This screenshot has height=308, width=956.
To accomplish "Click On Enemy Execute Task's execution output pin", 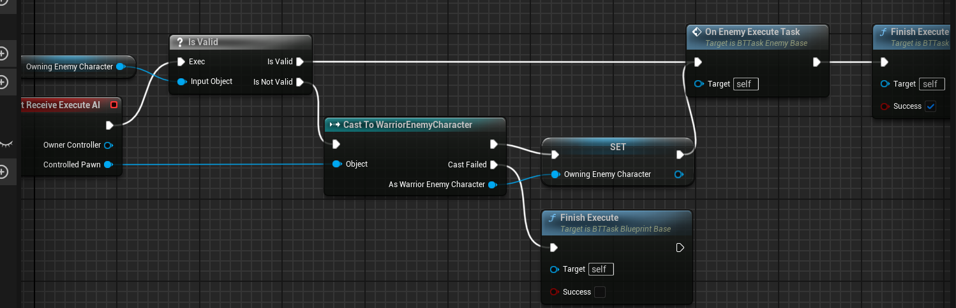I will tap(816, 62).
